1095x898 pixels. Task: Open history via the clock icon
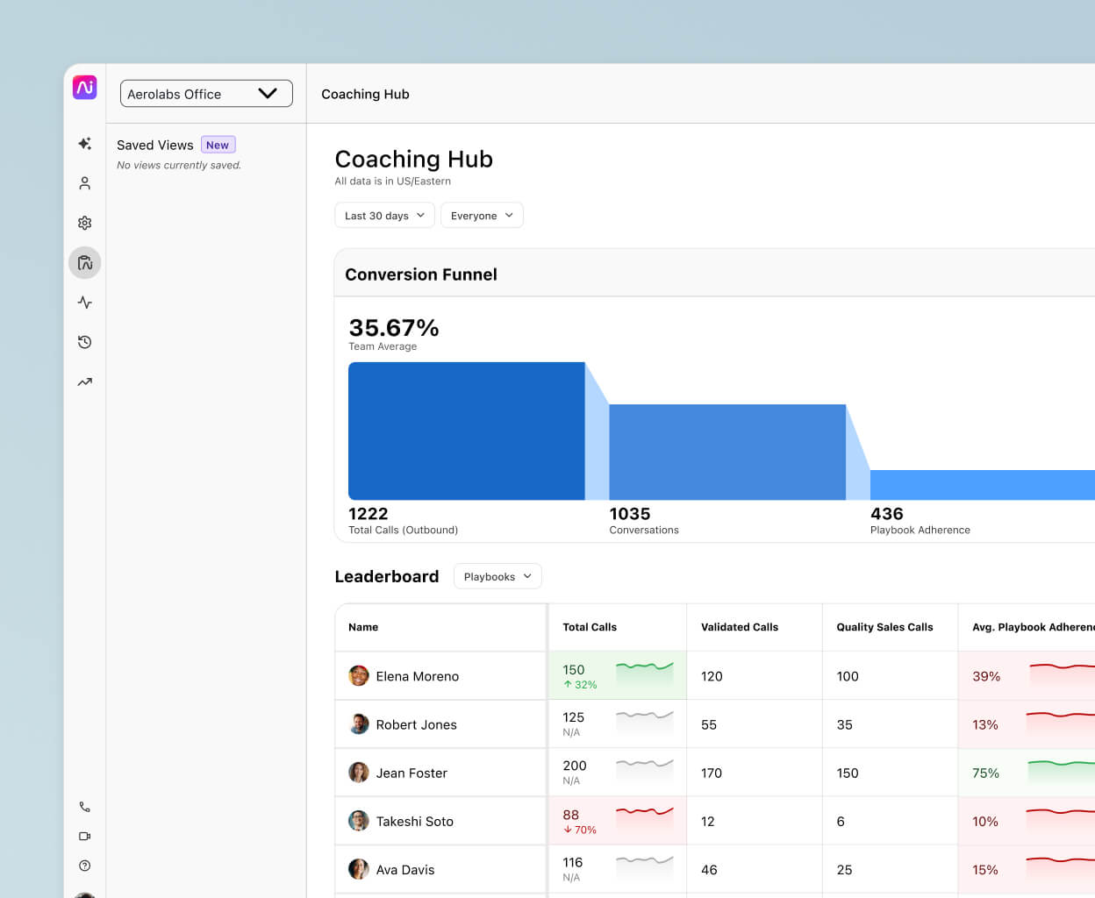[x=84, y=342]
